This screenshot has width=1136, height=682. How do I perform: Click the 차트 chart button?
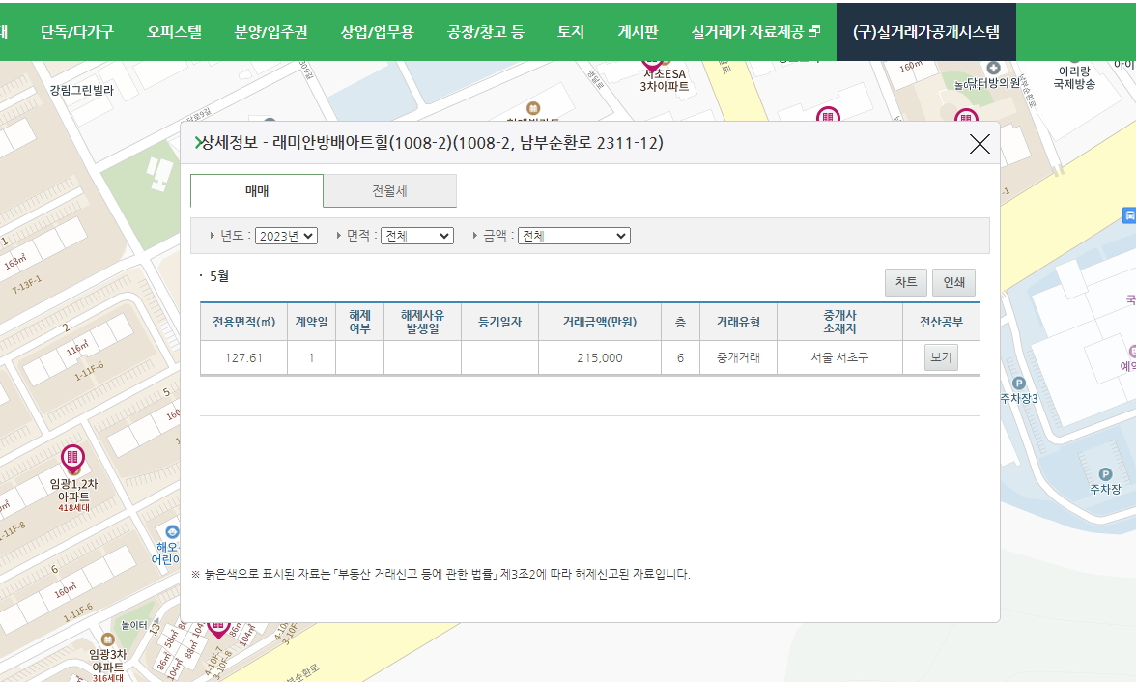coord(905,282)
